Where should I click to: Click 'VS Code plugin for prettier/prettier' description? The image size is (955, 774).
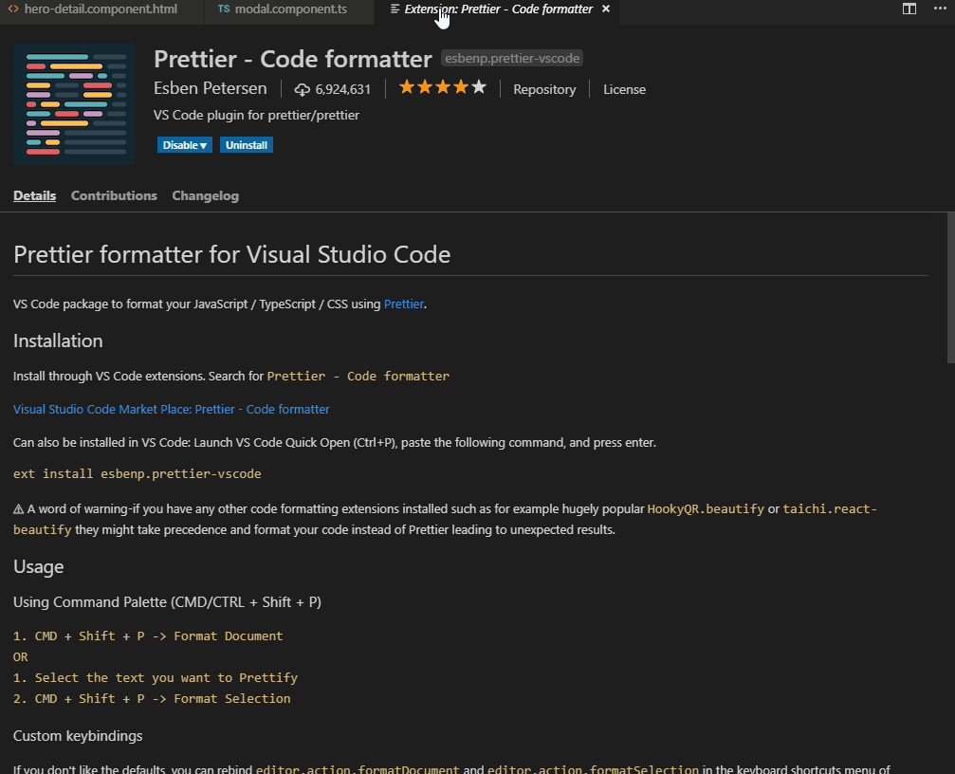[256, 115]
